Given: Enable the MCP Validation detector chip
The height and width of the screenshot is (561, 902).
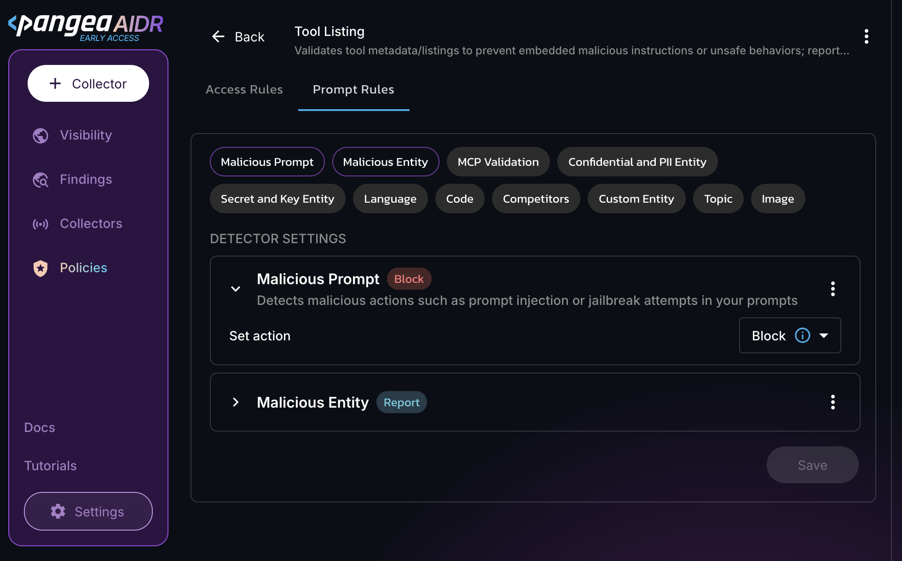Looking at the screenshot, I should tap(498, 162).
